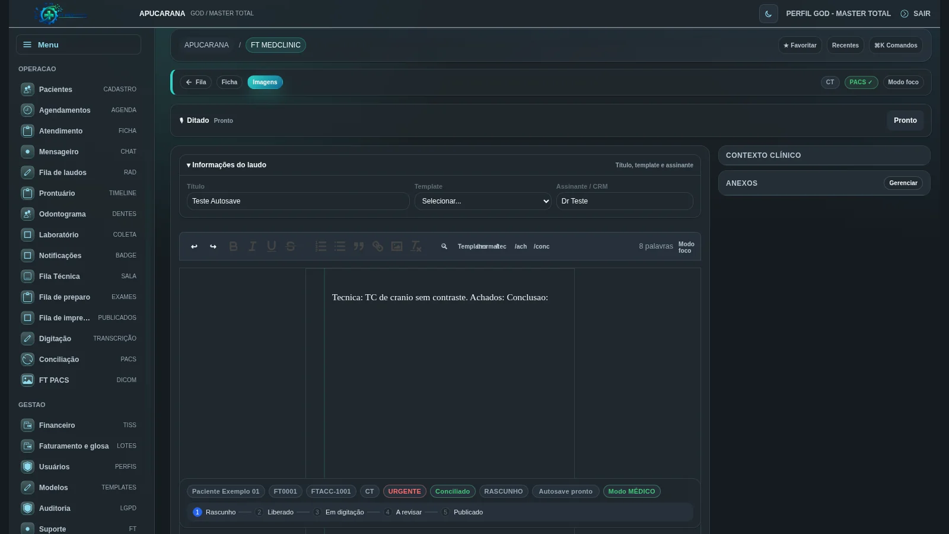
Task: Click the Favoritar button
Action: 800,45
